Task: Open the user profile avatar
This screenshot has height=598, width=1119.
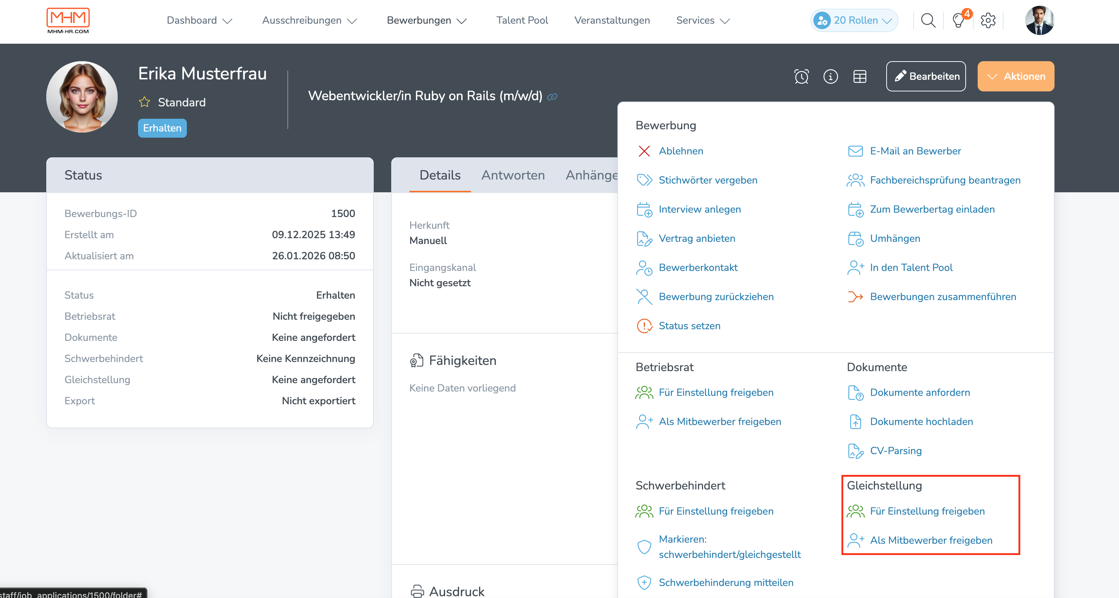Action: click(1039, 20)
